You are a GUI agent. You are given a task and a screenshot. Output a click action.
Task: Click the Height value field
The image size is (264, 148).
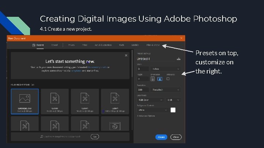pos(143,79)
